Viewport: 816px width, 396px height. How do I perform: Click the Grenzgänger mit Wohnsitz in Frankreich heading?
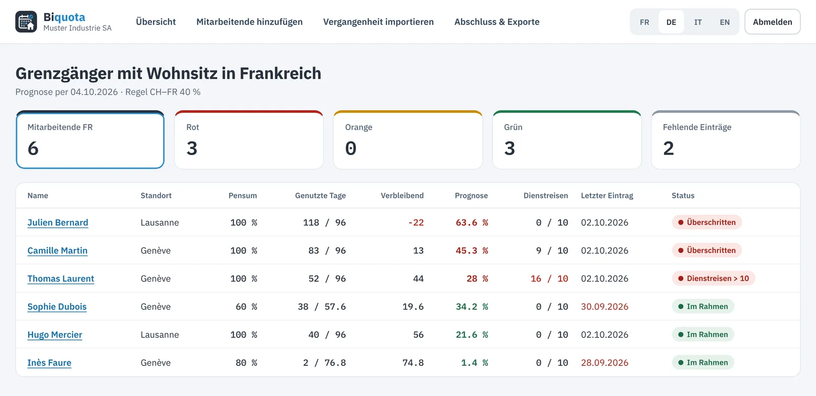(168, 73)
